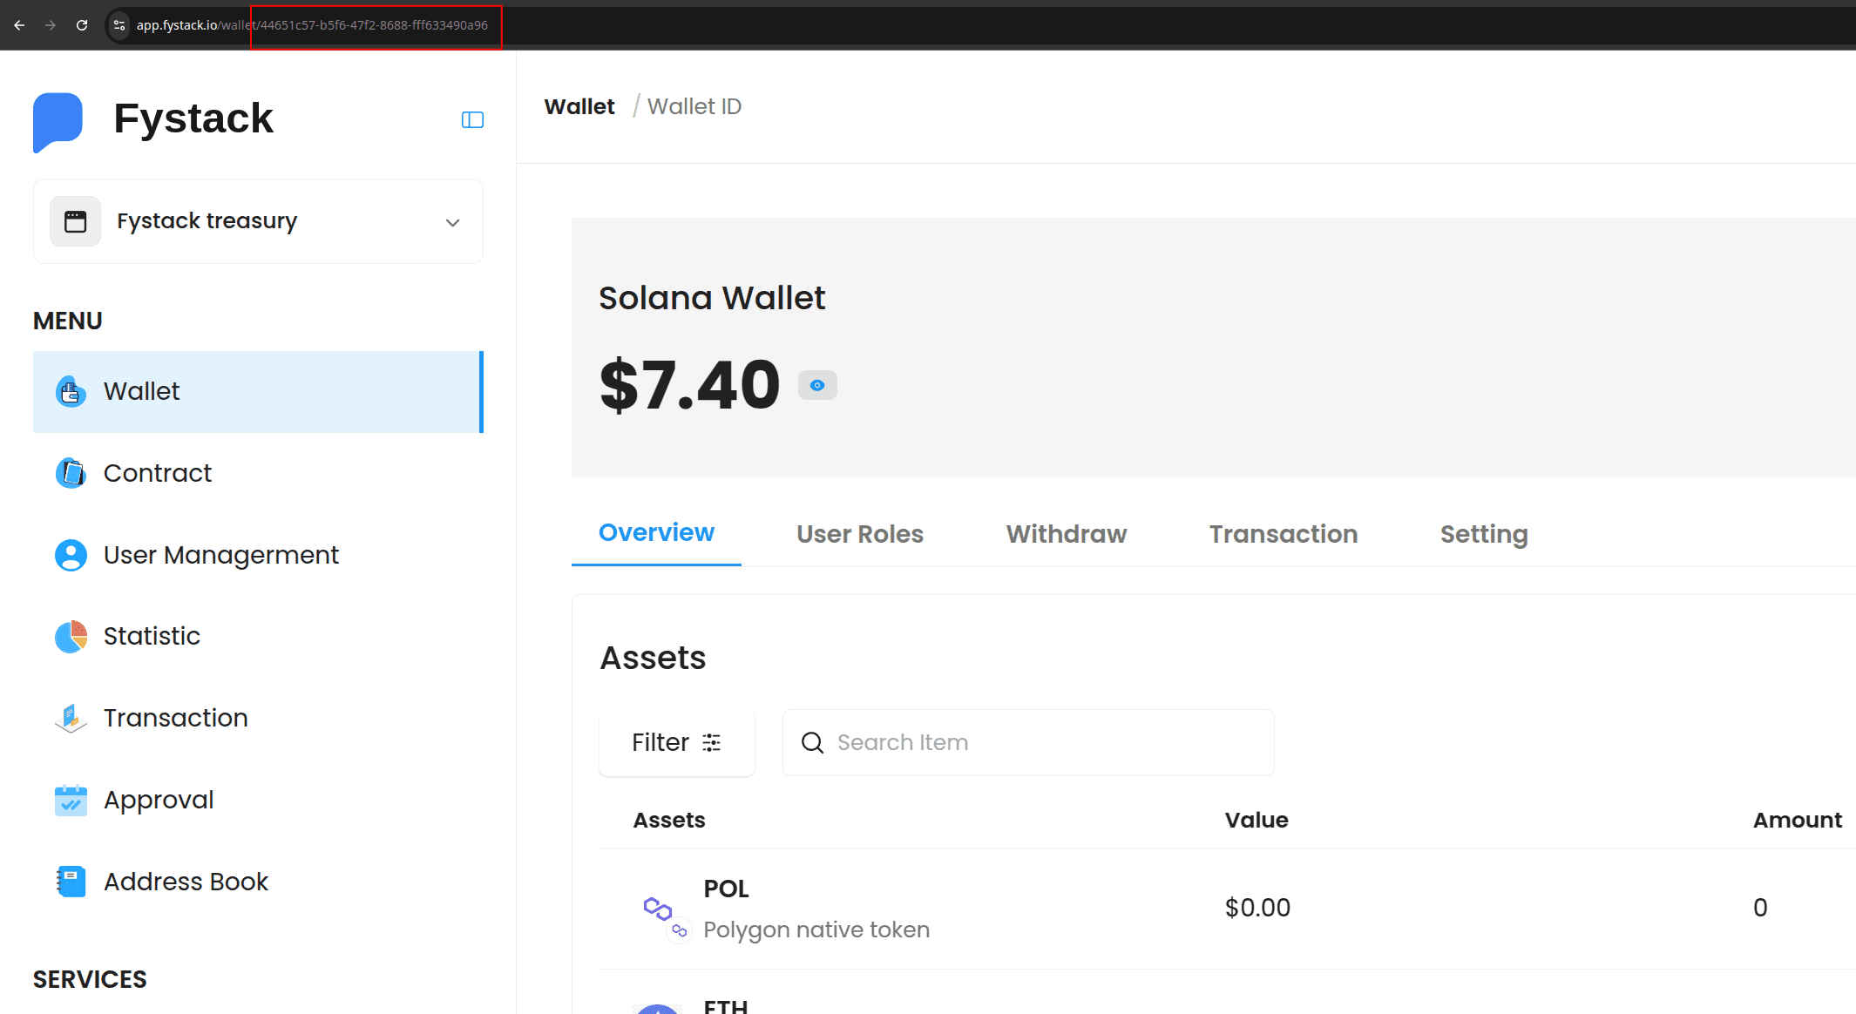Reload the page with the refresh icon
1856x1014 pixels.
pos(82,25)
